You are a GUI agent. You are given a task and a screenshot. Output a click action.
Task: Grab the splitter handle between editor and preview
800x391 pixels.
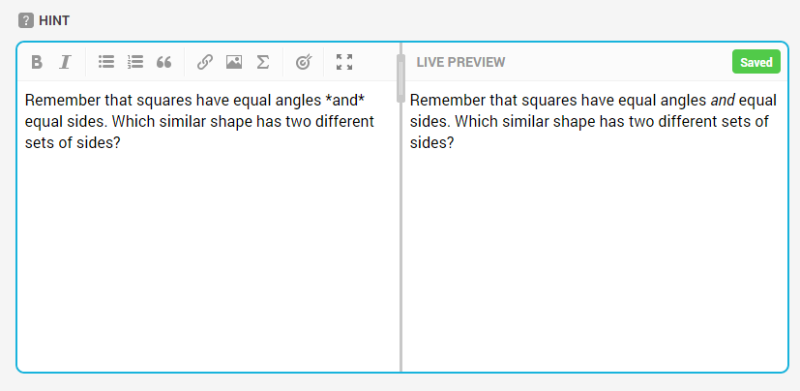(x=401, y=78)
